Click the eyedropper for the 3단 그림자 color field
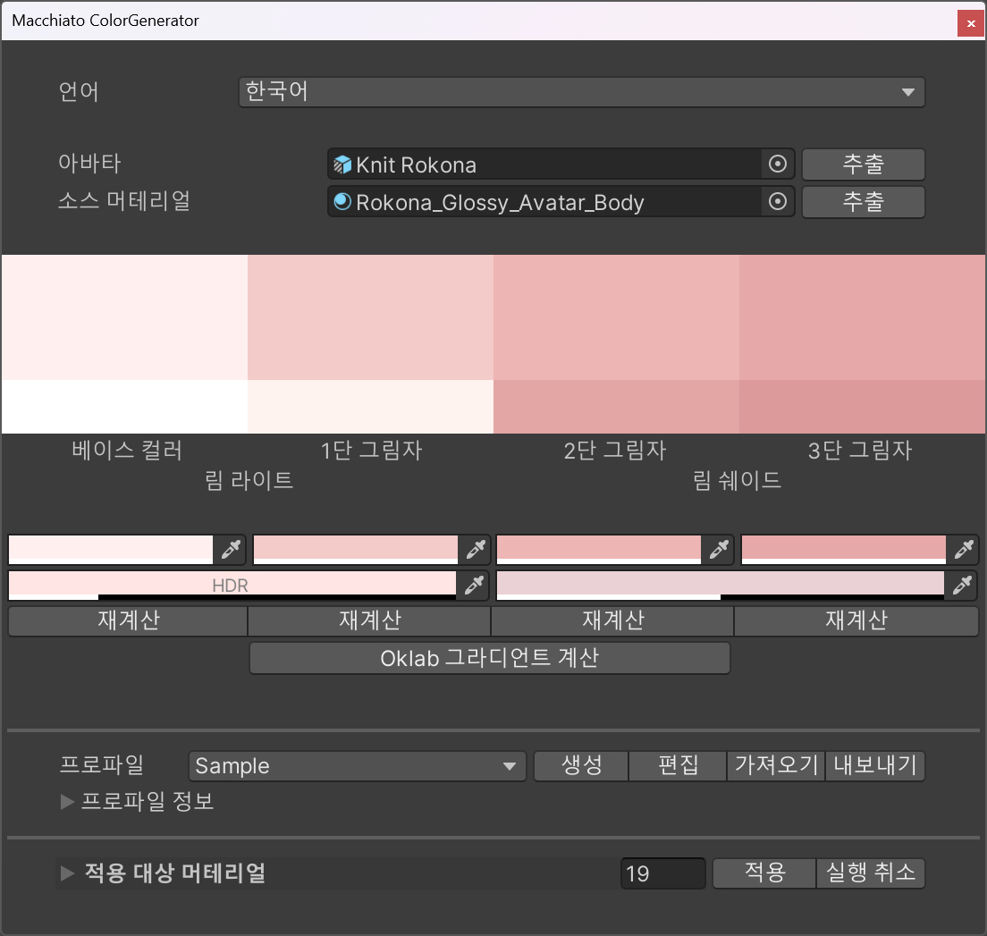 point(963,550)
